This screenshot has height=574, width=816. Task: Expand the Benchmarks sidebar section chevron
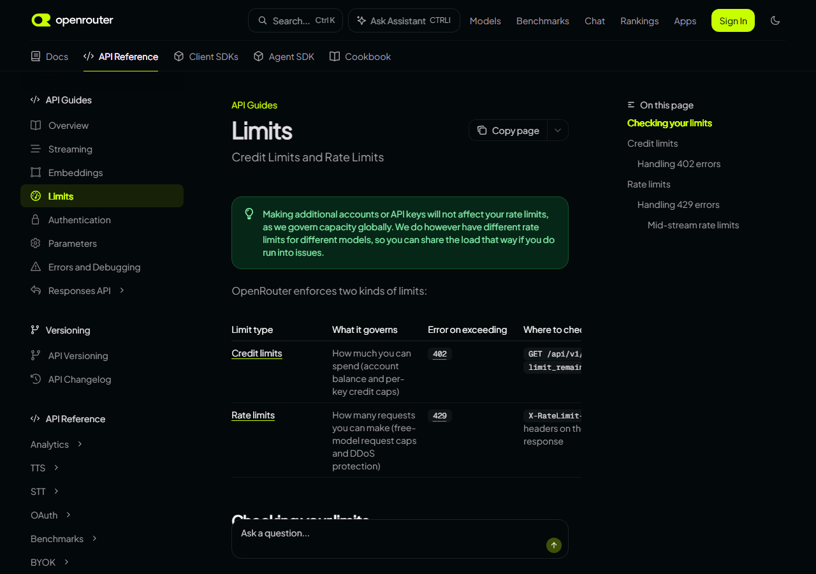[94, 539]
